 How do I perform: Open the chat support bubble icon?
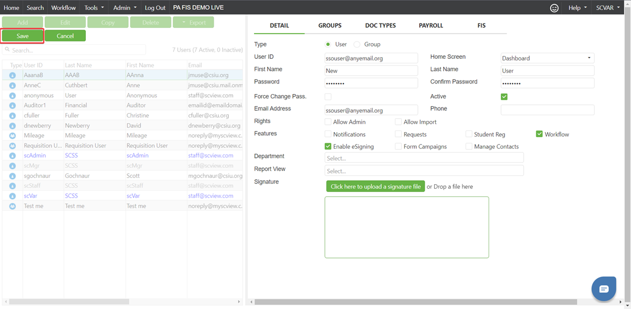tap(604, 289)
